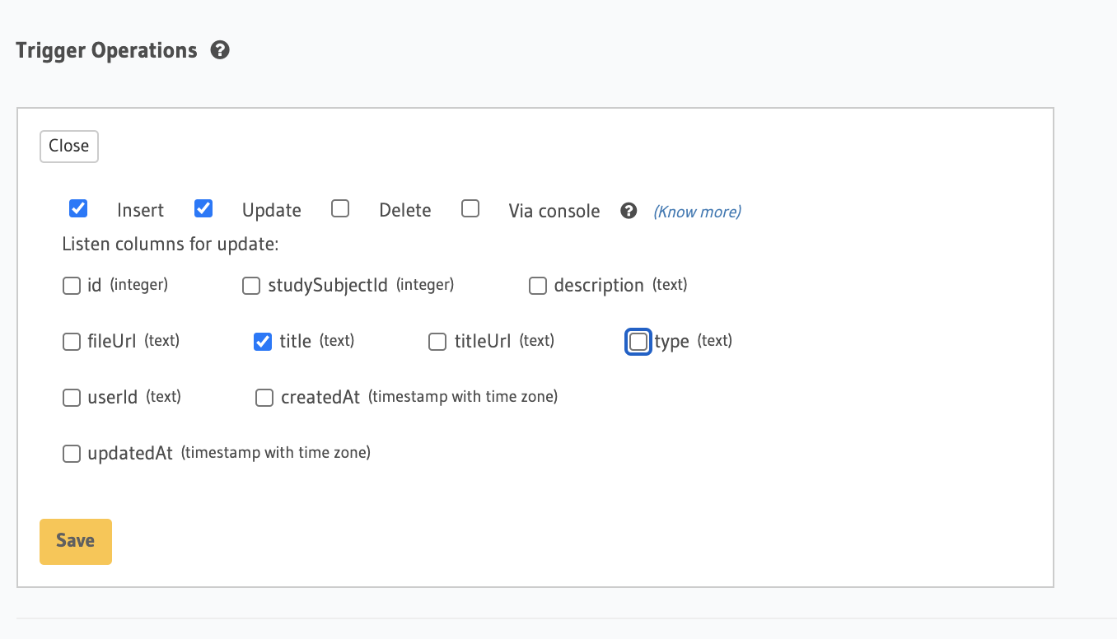Click the help icon beside Via console

pyautogui.click(x=629, y=211)
